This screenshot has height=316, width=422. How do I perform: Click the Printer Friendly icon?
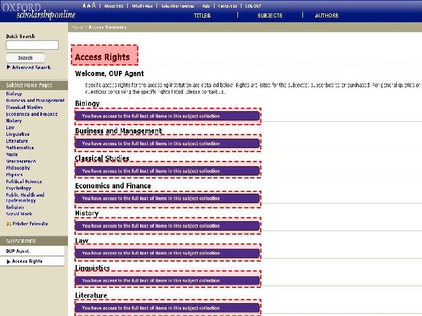coord(9,224)
